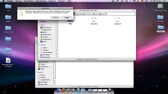Click the toolbar toggle pill in CydiaInstaller.bundle window
The width and height of the screenshot is (168, 94).
(134, 10)
